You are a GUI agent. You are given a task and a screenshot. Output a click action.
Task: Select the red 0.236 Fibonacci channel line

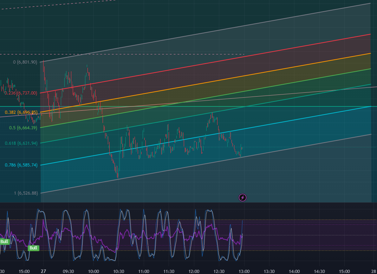coord(205,64)
